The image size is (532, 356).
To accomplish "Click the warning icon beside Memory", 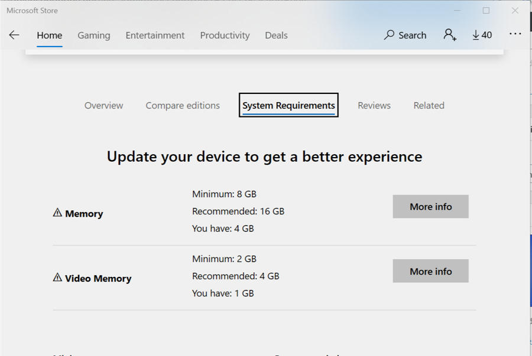I will 57,213.
